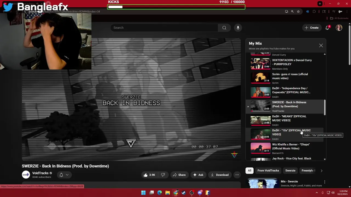Play Da$H Independence Day / Copacetic item
Image resolution: width=351 pixels, height=197 pixels.
point(285,92)
